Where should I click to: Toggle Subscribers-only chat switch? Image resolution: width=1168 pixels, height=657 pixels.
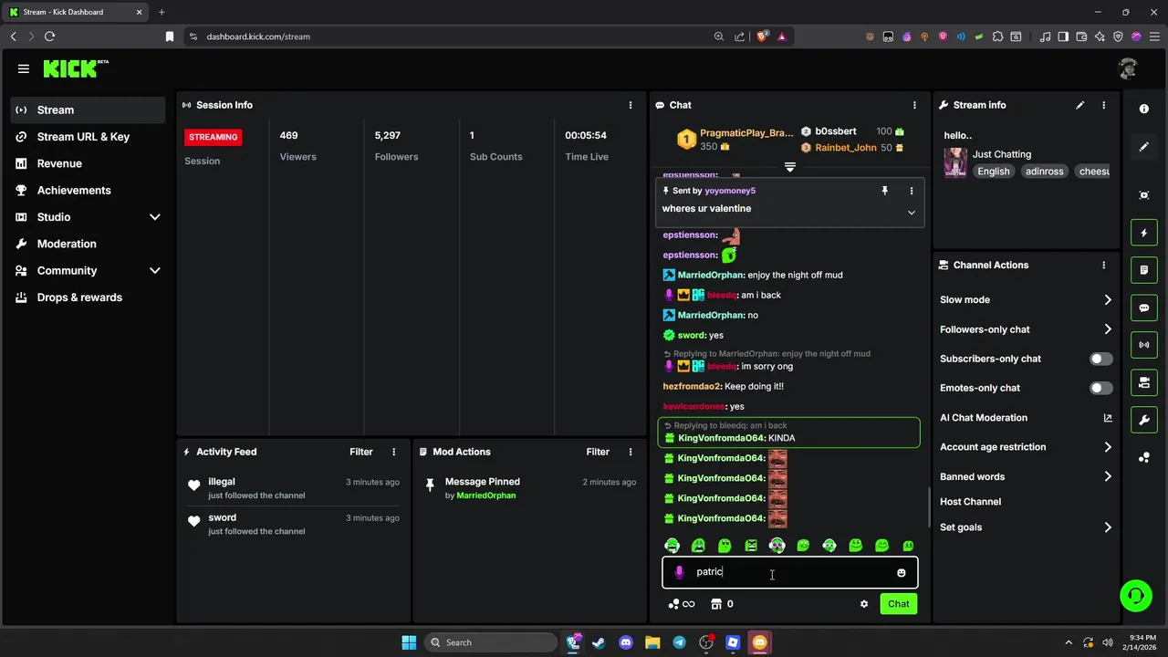[1101, 359]
